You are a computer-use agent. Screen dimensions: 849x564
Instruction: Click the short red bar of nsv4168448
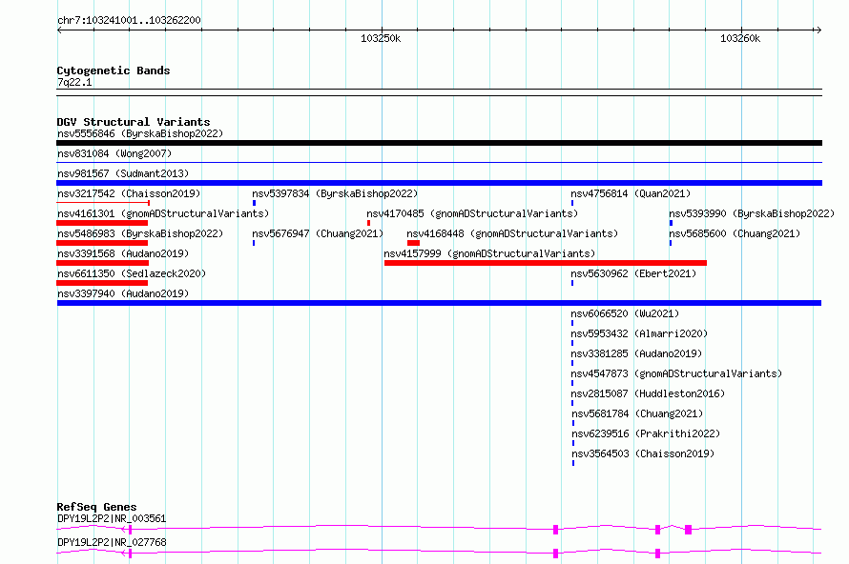point(413,243)
